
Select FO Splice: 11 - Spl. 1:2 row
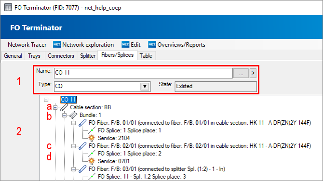pyautogui.click(x=142, y=177)
